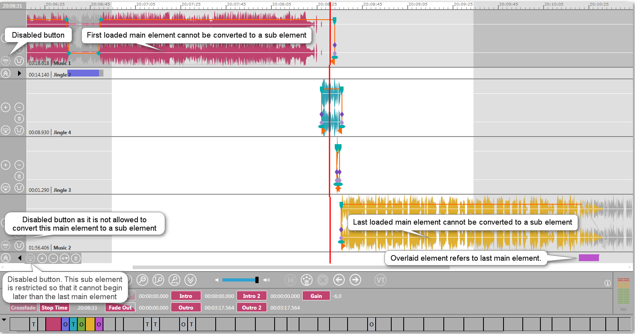Collapse the playlist strip with the triangle
The height and width of the screenshot is (334, 635).
(x=4, y=320)
